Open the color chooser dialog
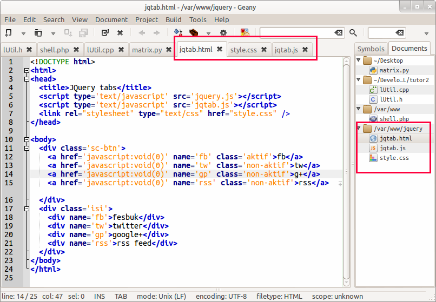The image size is (436, 302). (245, 32)
